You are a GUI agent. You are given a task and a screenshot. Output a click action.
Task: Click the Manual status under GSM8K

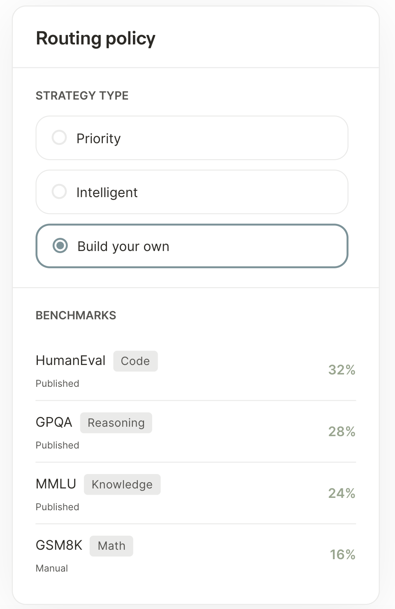pyautogui.click(x=52, y=568)
